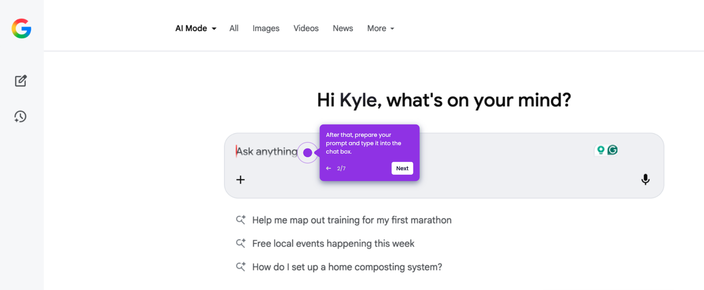
Task: Open the AI Mode dropdown
Action: click(x=196, y=28)
